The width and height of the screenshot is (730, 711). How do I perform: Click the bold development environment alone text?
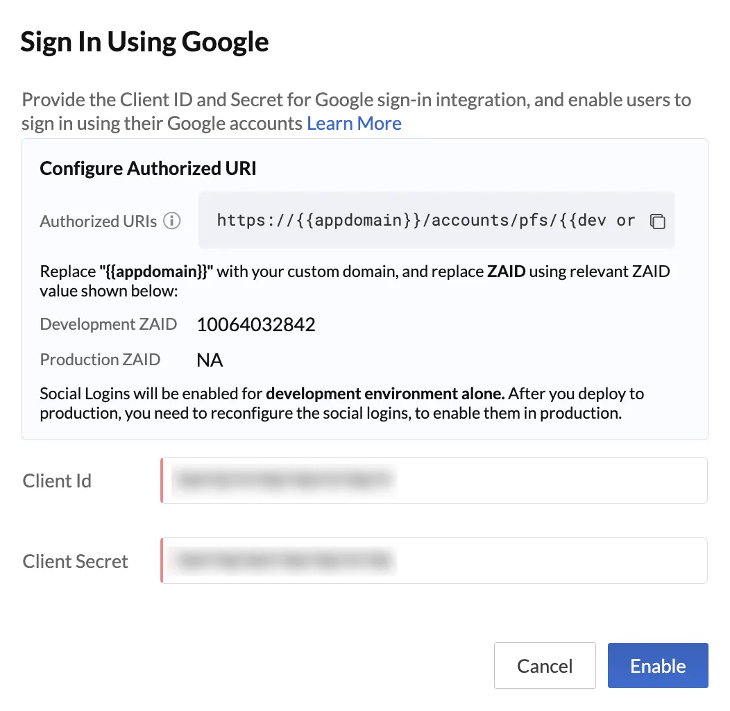386,394
